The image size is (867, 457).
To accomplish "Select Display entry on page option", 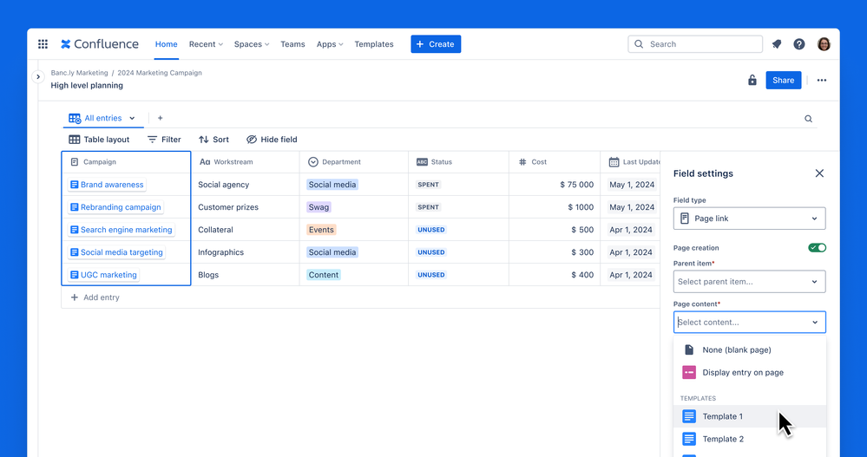I will coord(750,373).
